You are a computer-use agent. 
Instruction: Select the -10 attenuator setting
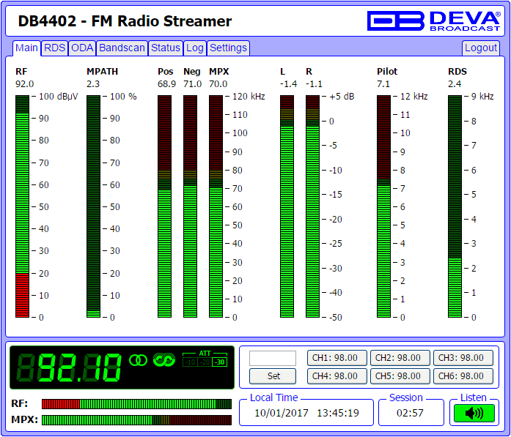click(x=190, y=362)
